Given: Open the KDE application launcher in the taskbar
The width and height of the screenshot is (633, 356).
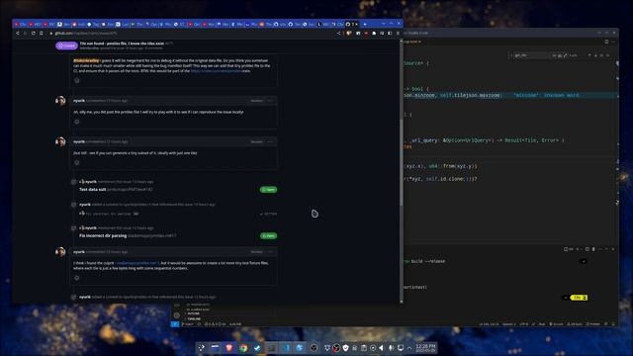Looking at the screenshot, I should point(202,347).
